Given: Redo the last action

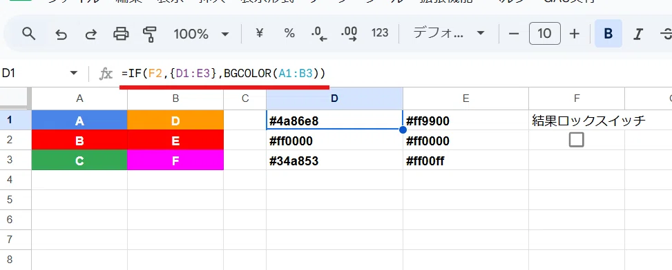Looking at the screenshot, I should [x=91, y=34].
